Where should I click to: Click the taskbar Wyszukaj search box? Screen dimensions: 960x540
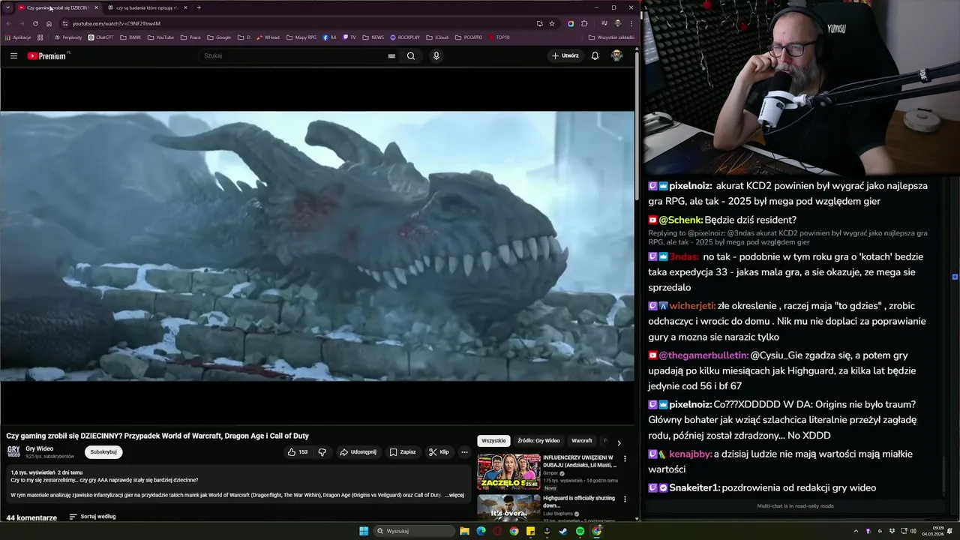click(x=414, y=531)
